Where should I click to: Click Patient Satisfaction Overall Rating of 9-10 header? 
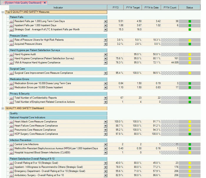(x=58, y=159)
